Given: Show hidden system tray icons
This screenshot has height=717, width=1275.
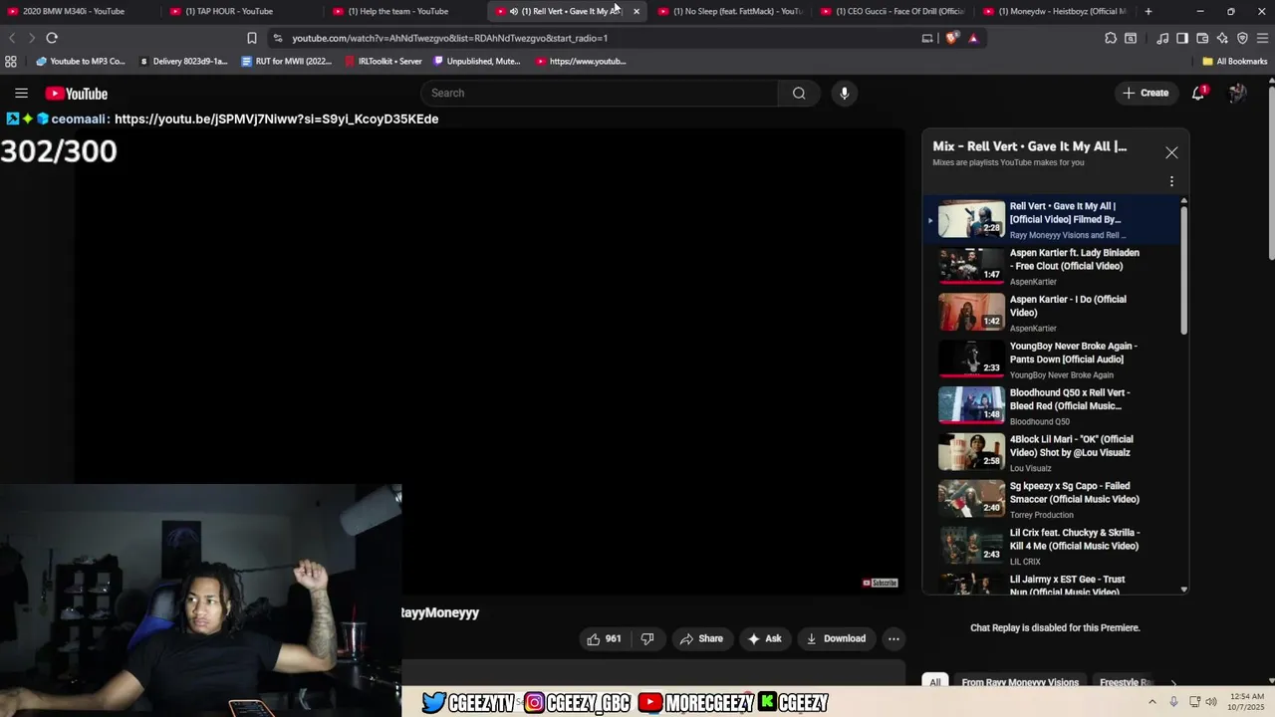Looking at the screenshot, I should click(x=1152, y=701).
